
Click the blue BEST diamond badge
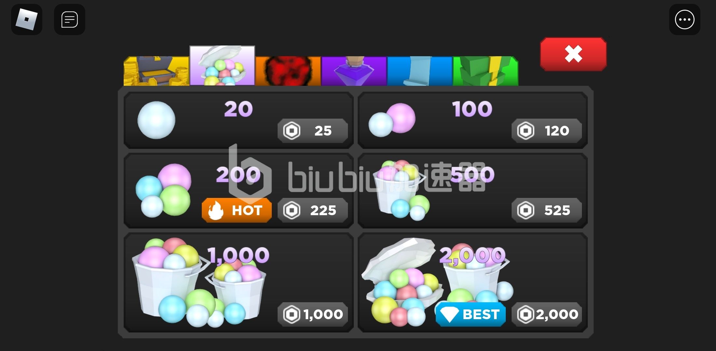pos(471,314)
